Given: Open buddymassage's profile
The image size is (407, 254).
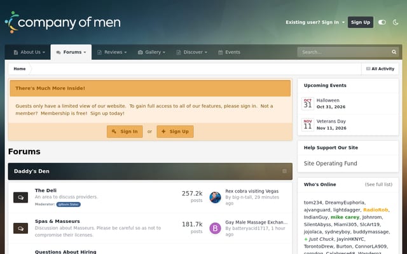Looking at the screenshot, I should click(371, 232).
